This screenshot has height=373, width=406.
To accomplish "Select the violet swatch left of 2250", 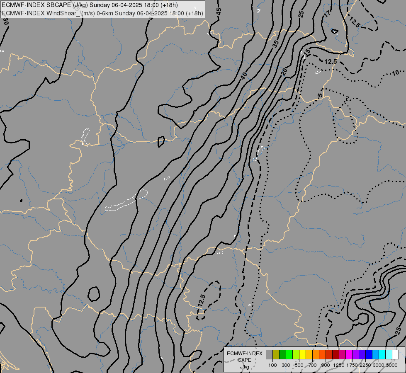I will (x=362, y=354).
